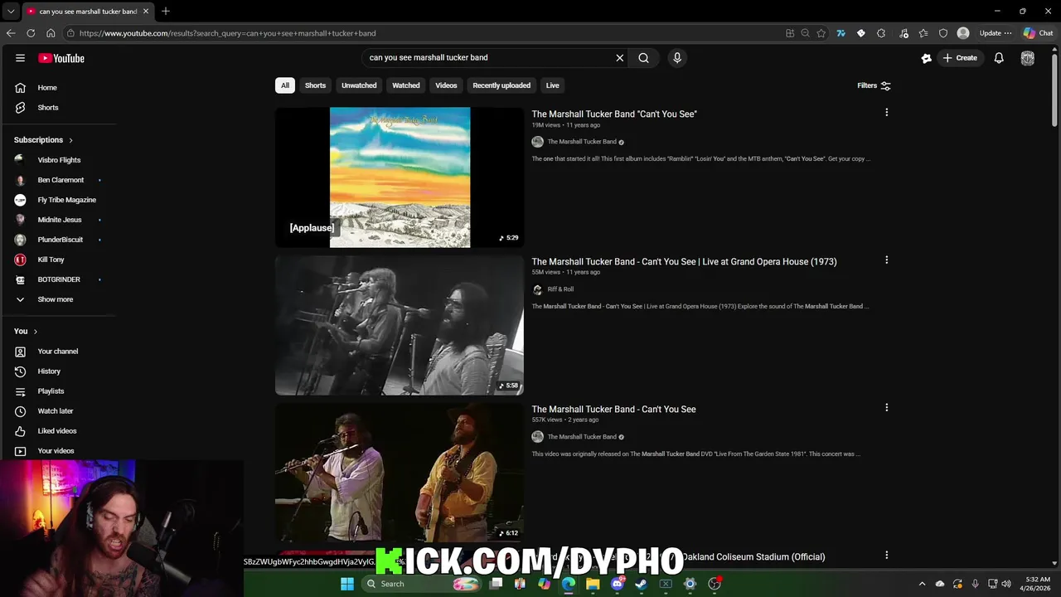The width and height of the screenshot is (1061, 597).
Task: Open options menu for Grand Opera House video
Action: (x=886, y=260)
